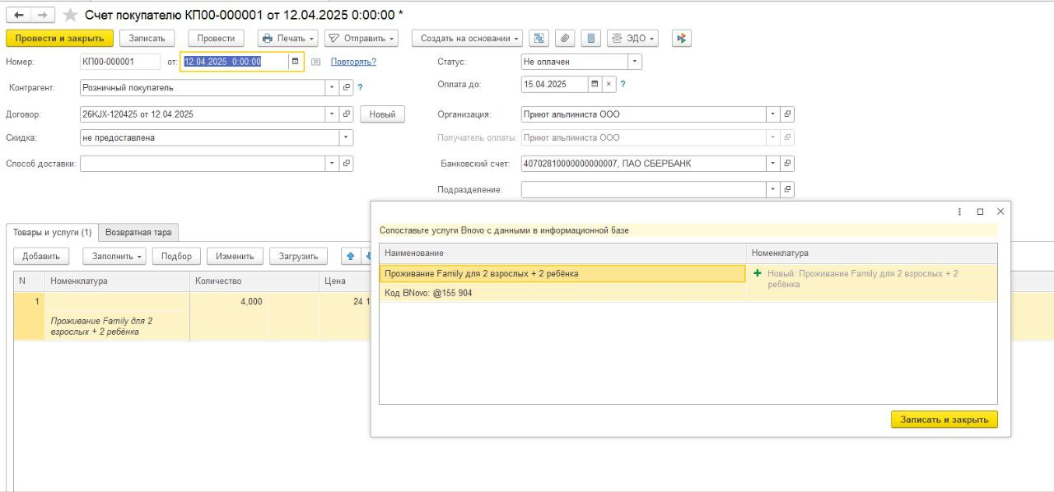Screen dimensions: 1054x492
Task: Open the Заполнить menu
Action: (114, 256)
